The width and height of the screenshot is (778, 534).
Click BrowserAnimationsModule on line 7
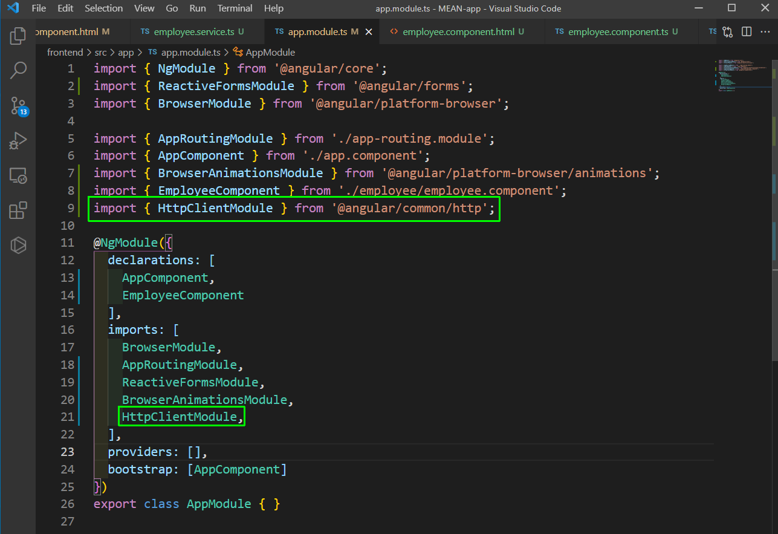point(241,173)
